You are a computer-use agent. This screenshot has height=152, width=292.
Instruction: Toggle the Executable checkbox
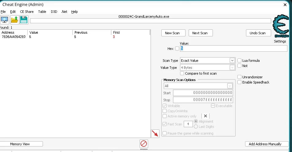point(213,106)
